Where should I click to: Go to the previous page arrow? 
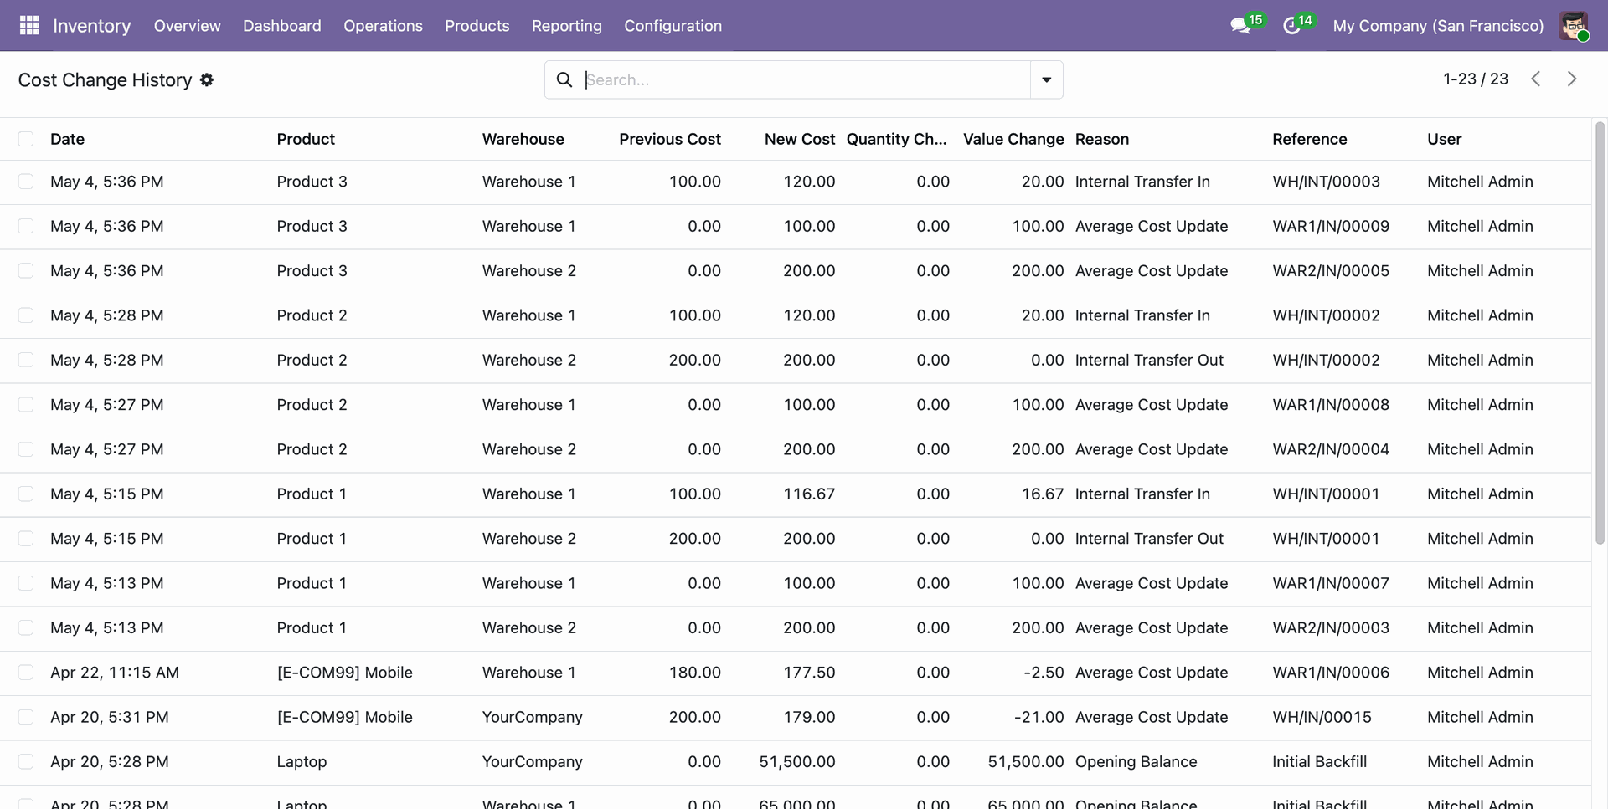click(1536, 79)
